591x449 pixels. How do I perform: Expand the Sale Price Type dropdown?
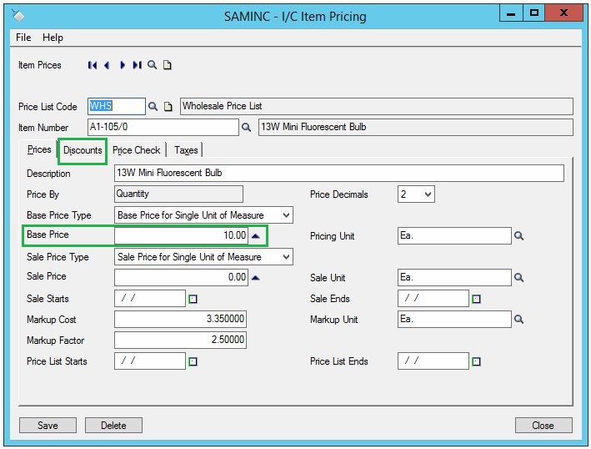286,257
